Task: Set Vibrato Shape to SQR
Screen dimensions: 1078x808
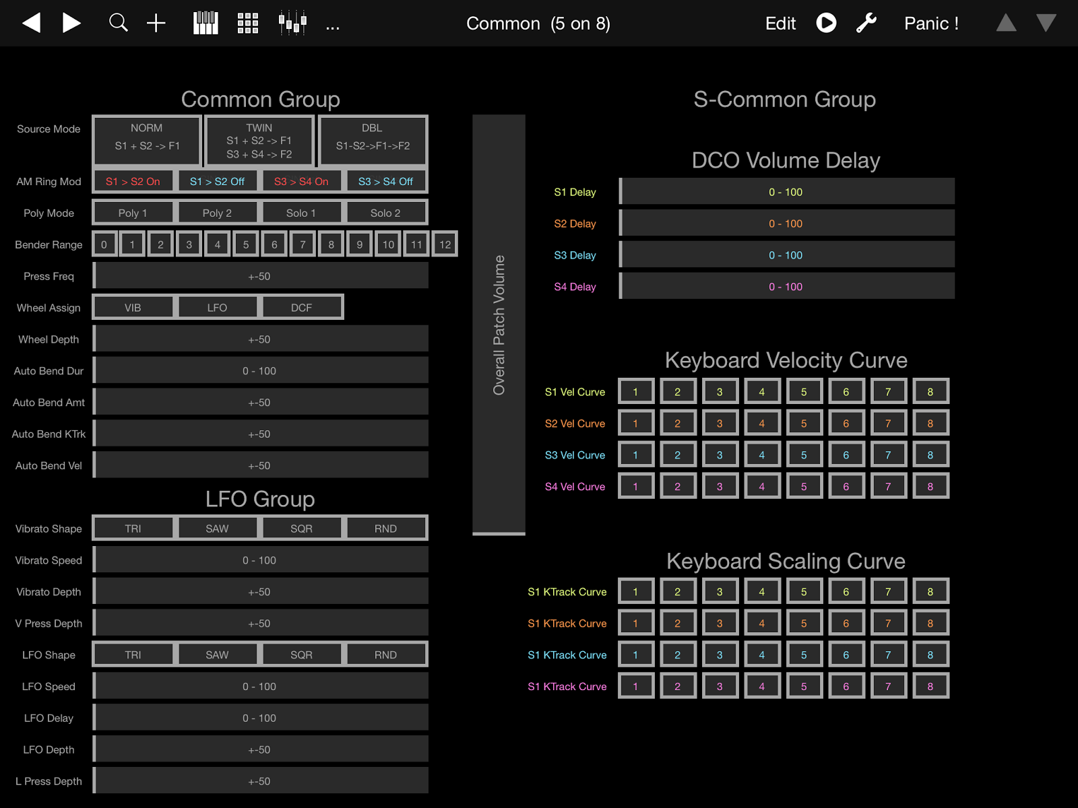Action: [x=301, y=529]
